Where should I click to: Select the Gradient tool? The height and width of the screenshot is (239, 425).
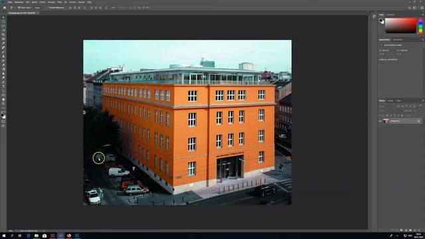pyautogui.click(x=3, y=69)
